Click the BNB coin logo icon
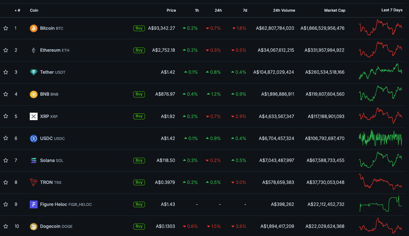 click(34, 94)
